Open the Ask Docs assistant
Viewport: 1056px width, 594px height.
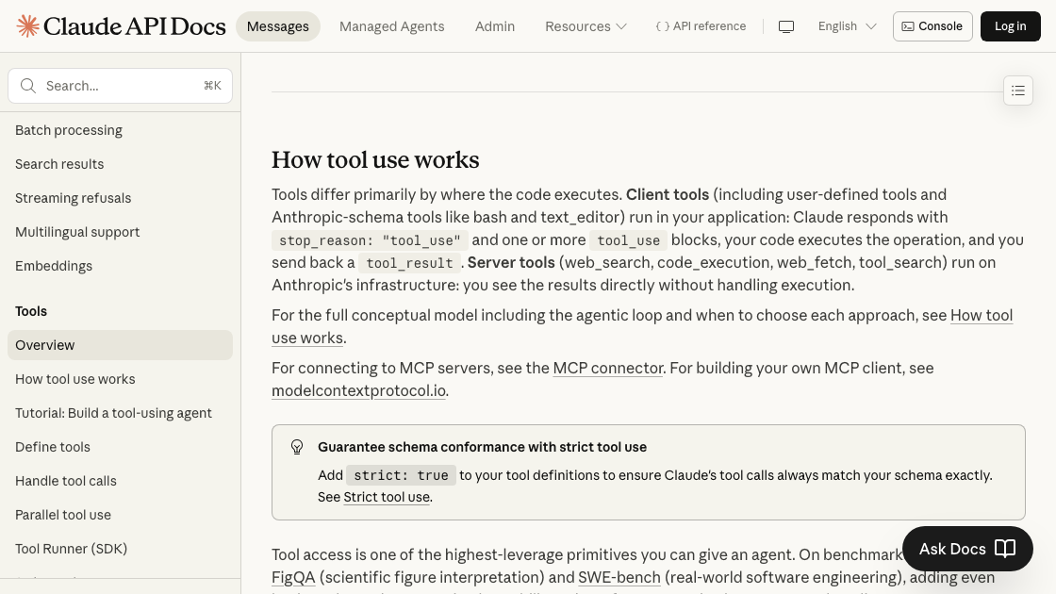tap(967, 549)
